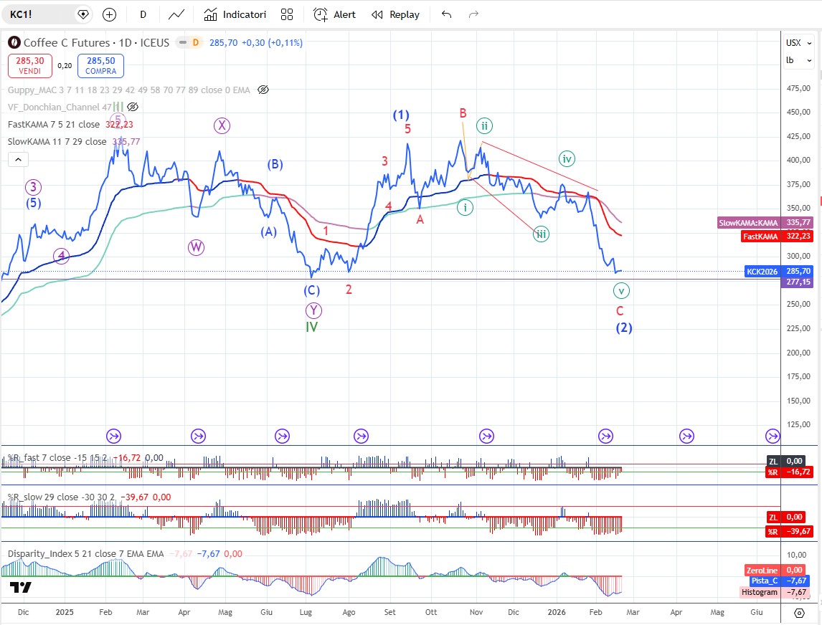Open the lb unit dropdown

click(797, 60)
